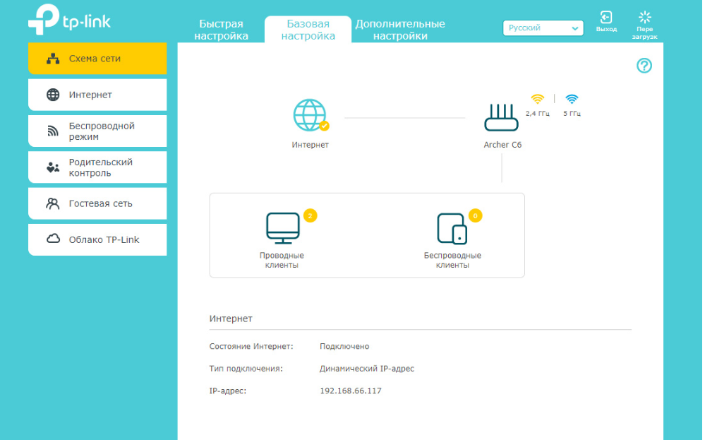Click the wireless clients count badge 0
Viewport: 717px width, 440px height.
point(475,215)
